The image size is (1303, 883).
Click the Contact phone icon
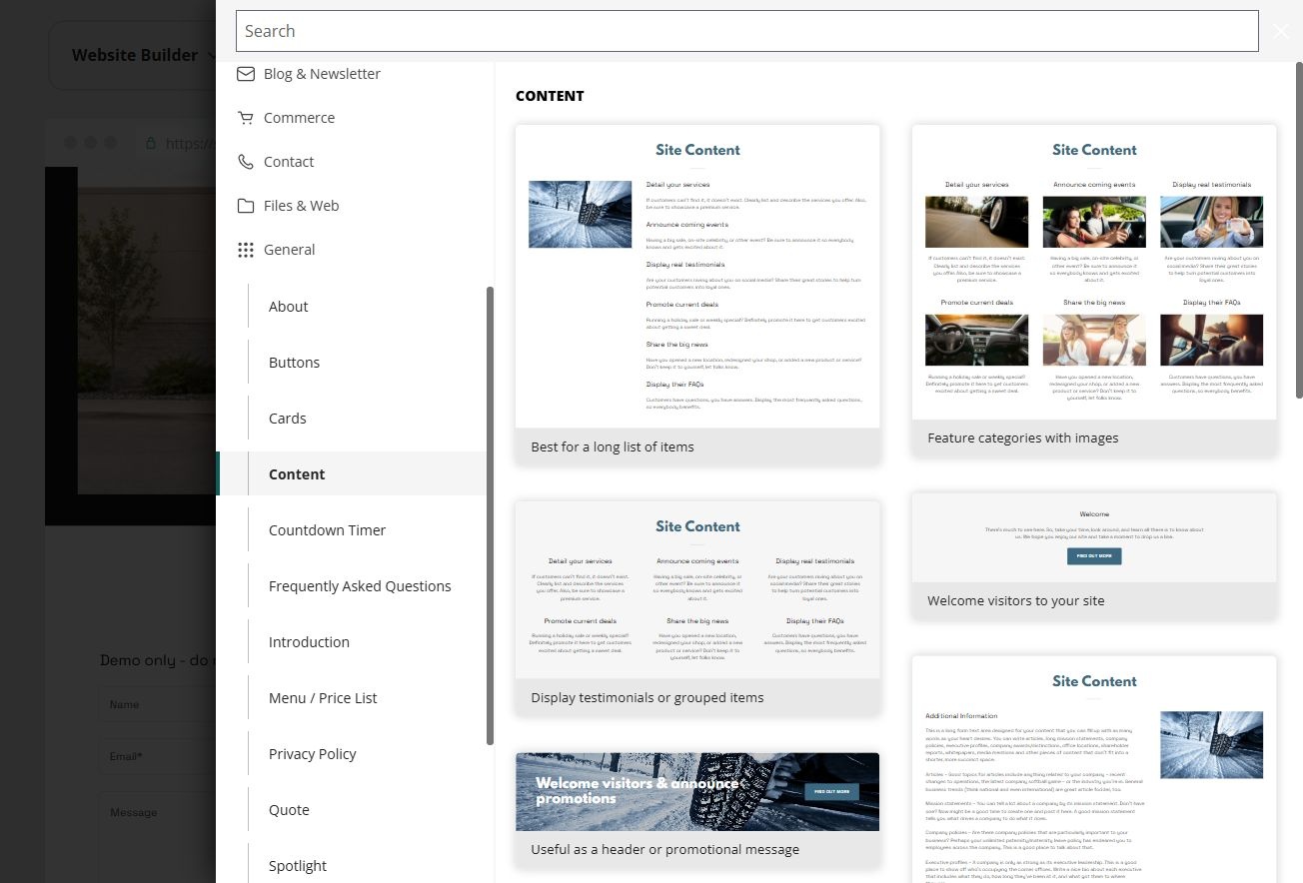click(x=245, y=162)
